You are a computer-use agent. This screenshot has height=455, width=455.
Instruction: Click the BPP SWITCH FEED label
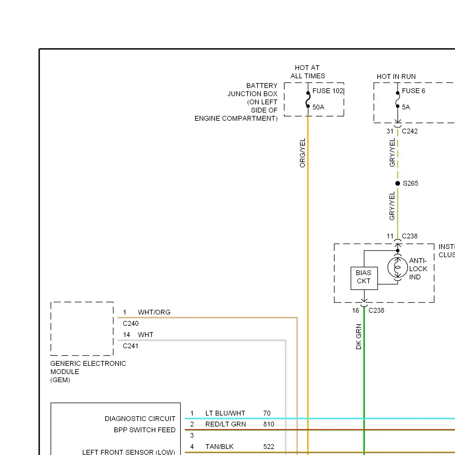(144, 430)
